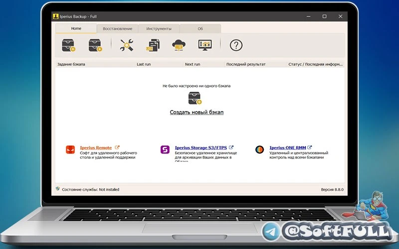Screen dimensions: 399x249
Task: Click the red Iperius Remote logo
Action: coord(70,150)
